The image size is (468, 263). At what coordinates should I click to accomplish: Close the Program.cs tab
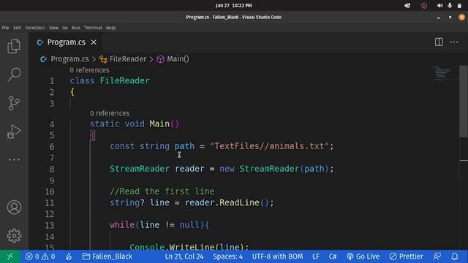pos(94,42)
